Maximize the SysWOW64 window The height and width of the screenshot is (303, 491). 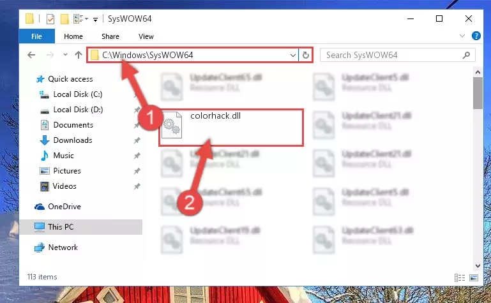439,18
